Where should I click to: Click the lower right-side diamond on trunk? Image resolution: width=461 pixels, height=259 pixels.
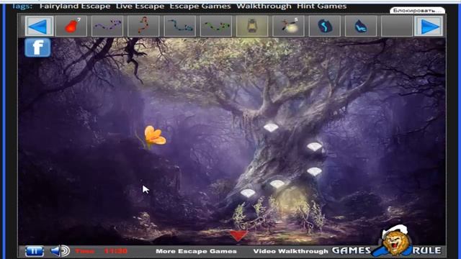(x=314, y=171)
